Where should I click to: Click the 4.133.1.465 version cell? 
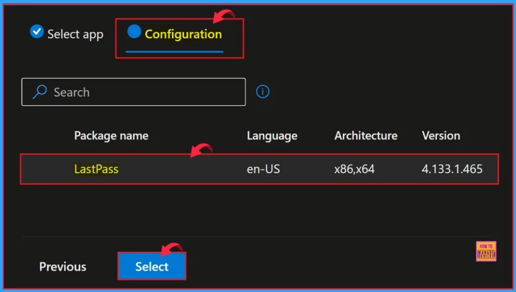click(x=452, y=169)
